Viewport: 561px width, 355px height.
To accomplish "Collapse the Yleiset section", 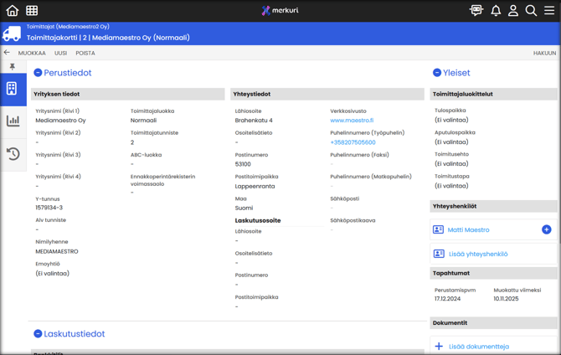I will 437,73.
